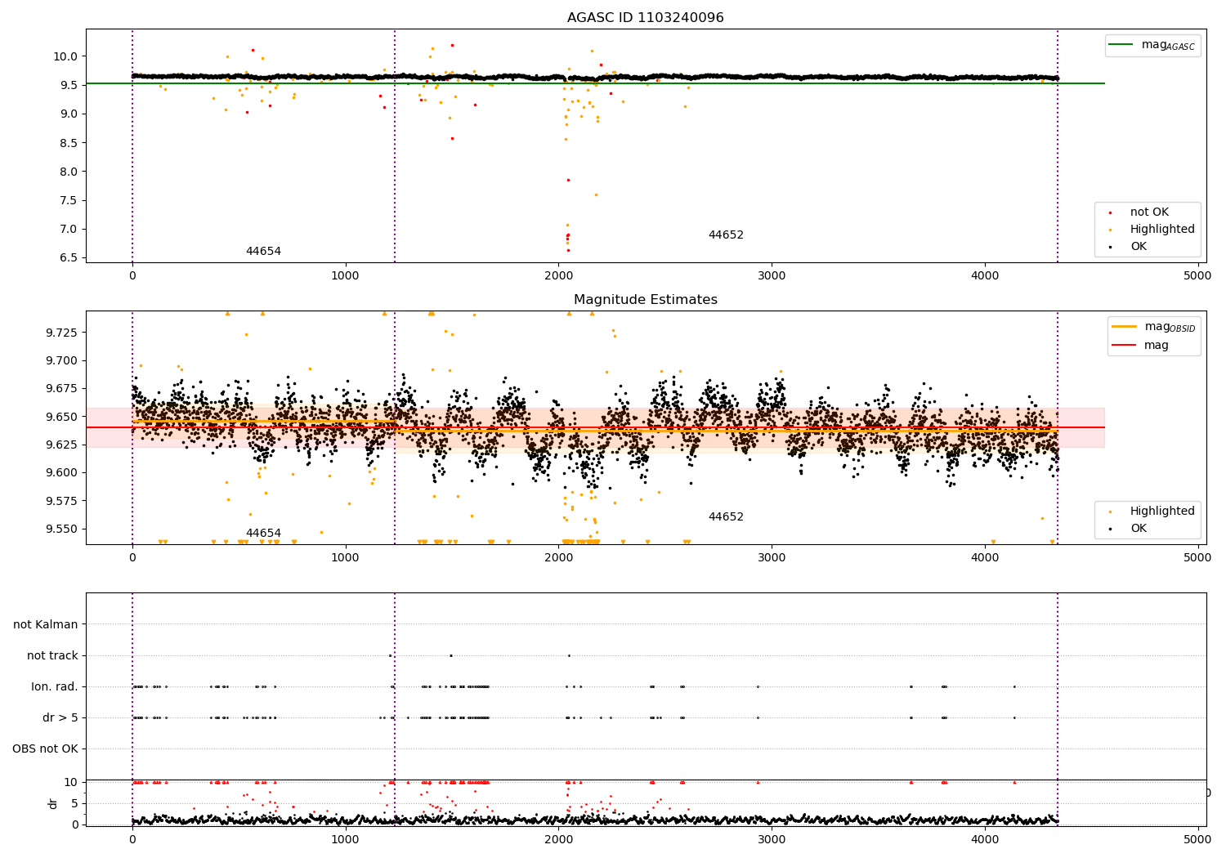The height and width of the screenshot is (858, 1226).
Task: Click the "5000" x-tick under top plot
Action: click(x=1197, y=276)
